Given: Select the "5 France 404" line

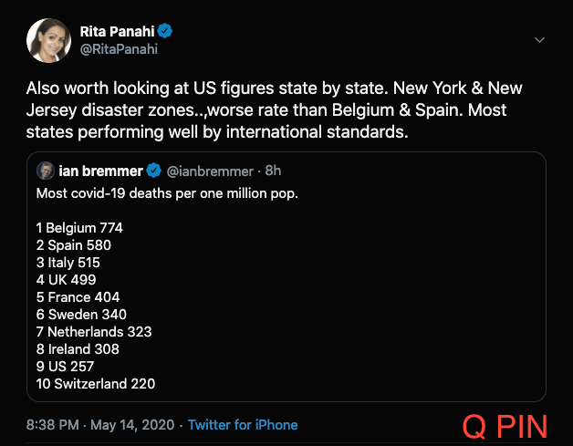Looking at the screenshot, I should (x=78, y=297).
